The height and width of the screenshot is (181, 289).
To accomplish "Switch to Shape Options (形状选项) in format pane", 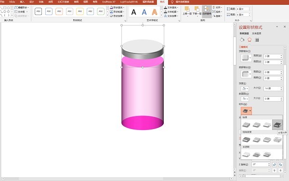I will tap(244, 33).
